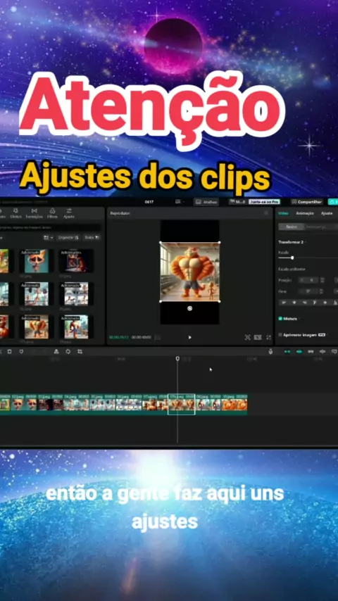Image resolution: width=338 pixels, height=601 pixels.
Task: Open the Reprodutor panel menu icon
Action: (x=266, y=213)
